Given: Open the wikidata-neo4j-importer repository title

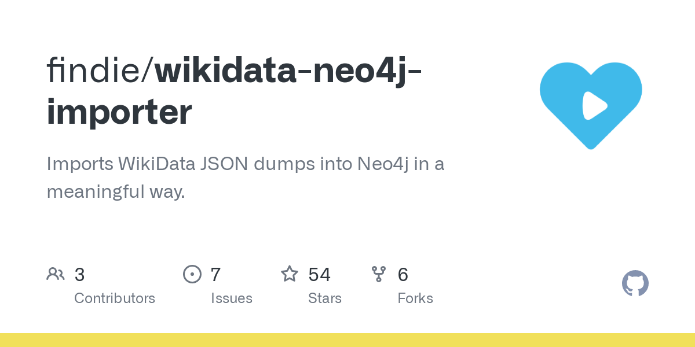Looking at the screenshot, I should [288, 69].
